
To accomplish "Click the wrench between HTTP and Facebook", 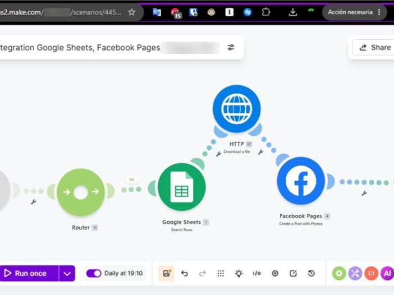I will tap(260, 152).
